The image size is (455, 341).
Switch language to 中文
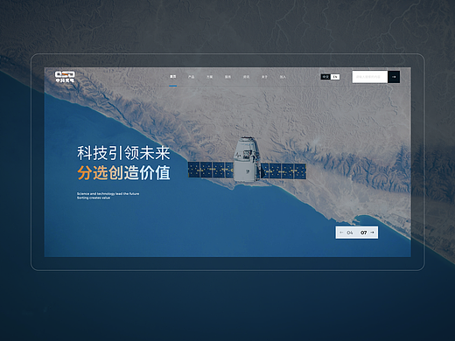(x=325, y=77)
